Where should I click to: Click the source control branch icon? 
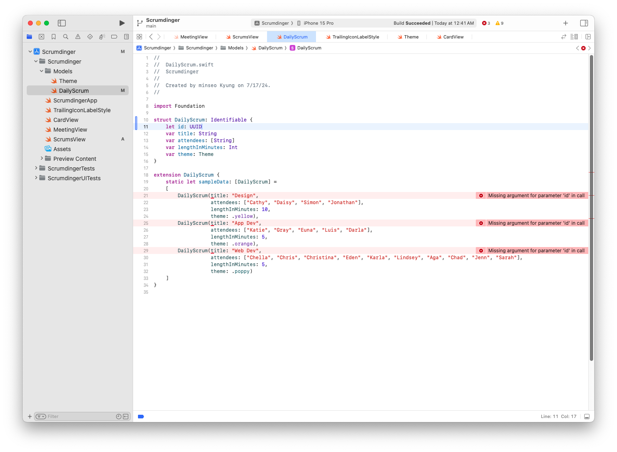coord(140,23)
